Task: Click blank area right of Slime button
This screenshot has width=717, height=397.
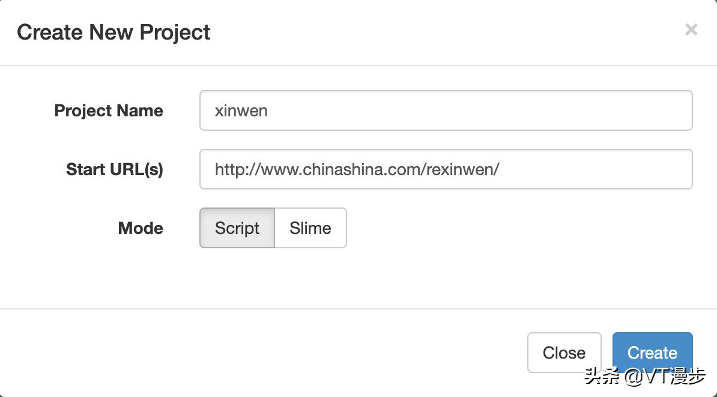Action: pyautogui.click(x=510, y=228)
